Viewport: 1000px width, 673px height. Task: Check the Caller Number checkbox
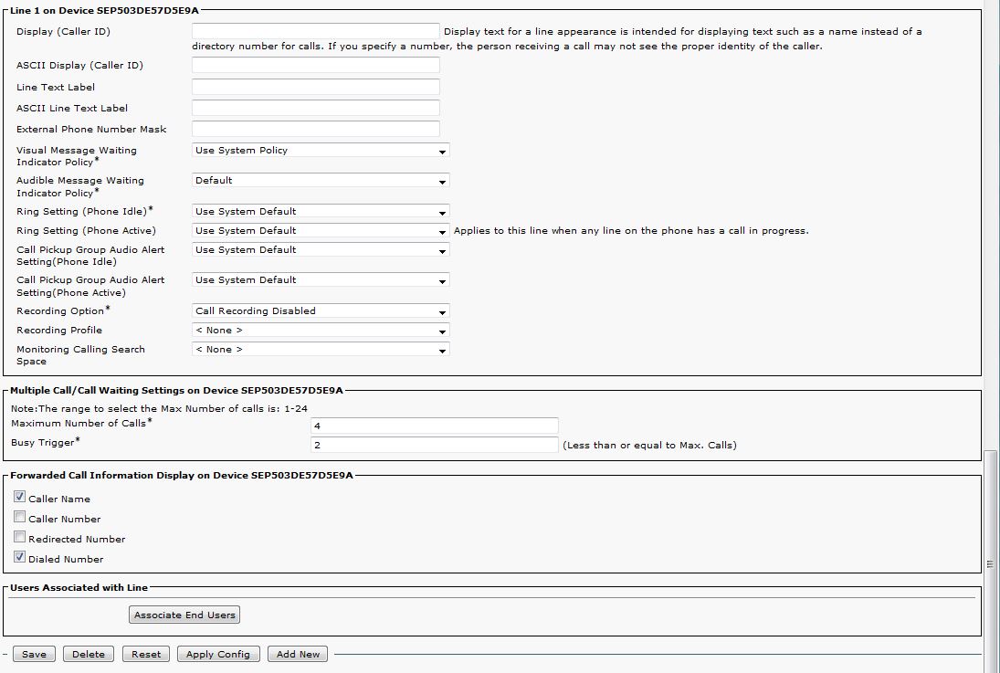(x=19, y=518)
